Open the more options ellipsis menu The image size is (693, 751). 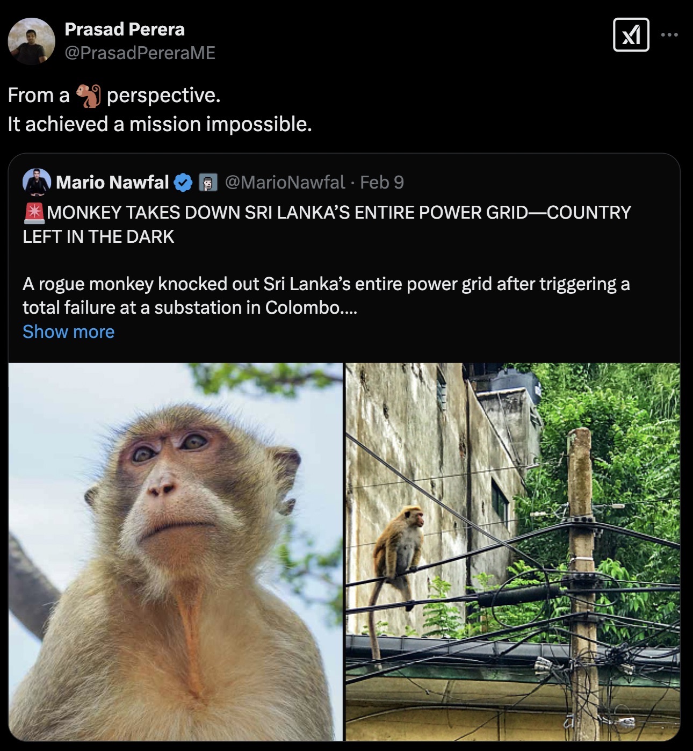(669, 35)
